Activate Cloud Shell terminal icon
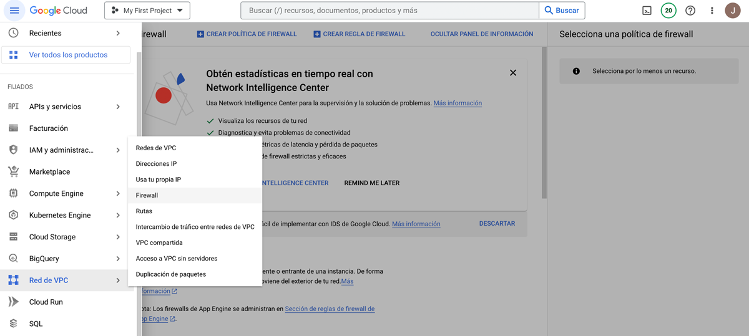This screenshot has height=336, width=749. pyautogui.click(x=647, y=11)
